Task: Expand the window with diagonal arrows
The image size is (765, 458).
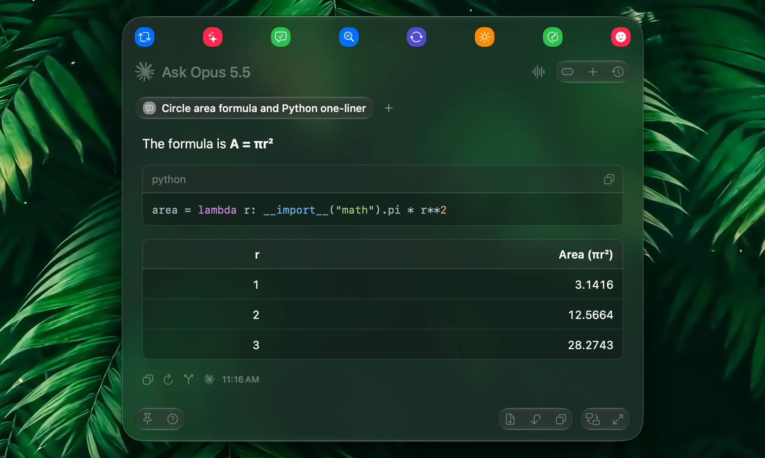Action: (x=618, y=419)
